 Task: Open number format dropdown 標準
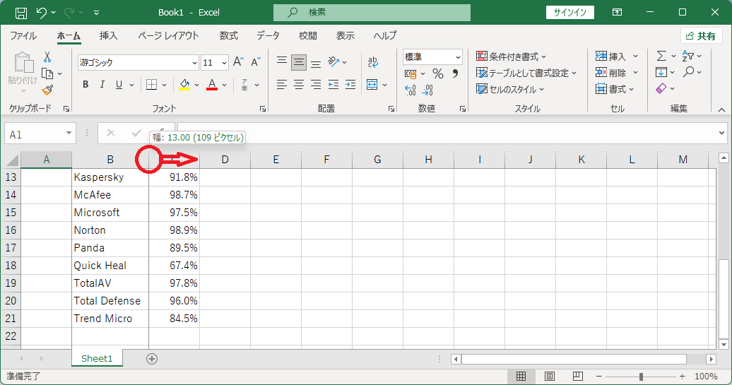[x=458, y=57]
